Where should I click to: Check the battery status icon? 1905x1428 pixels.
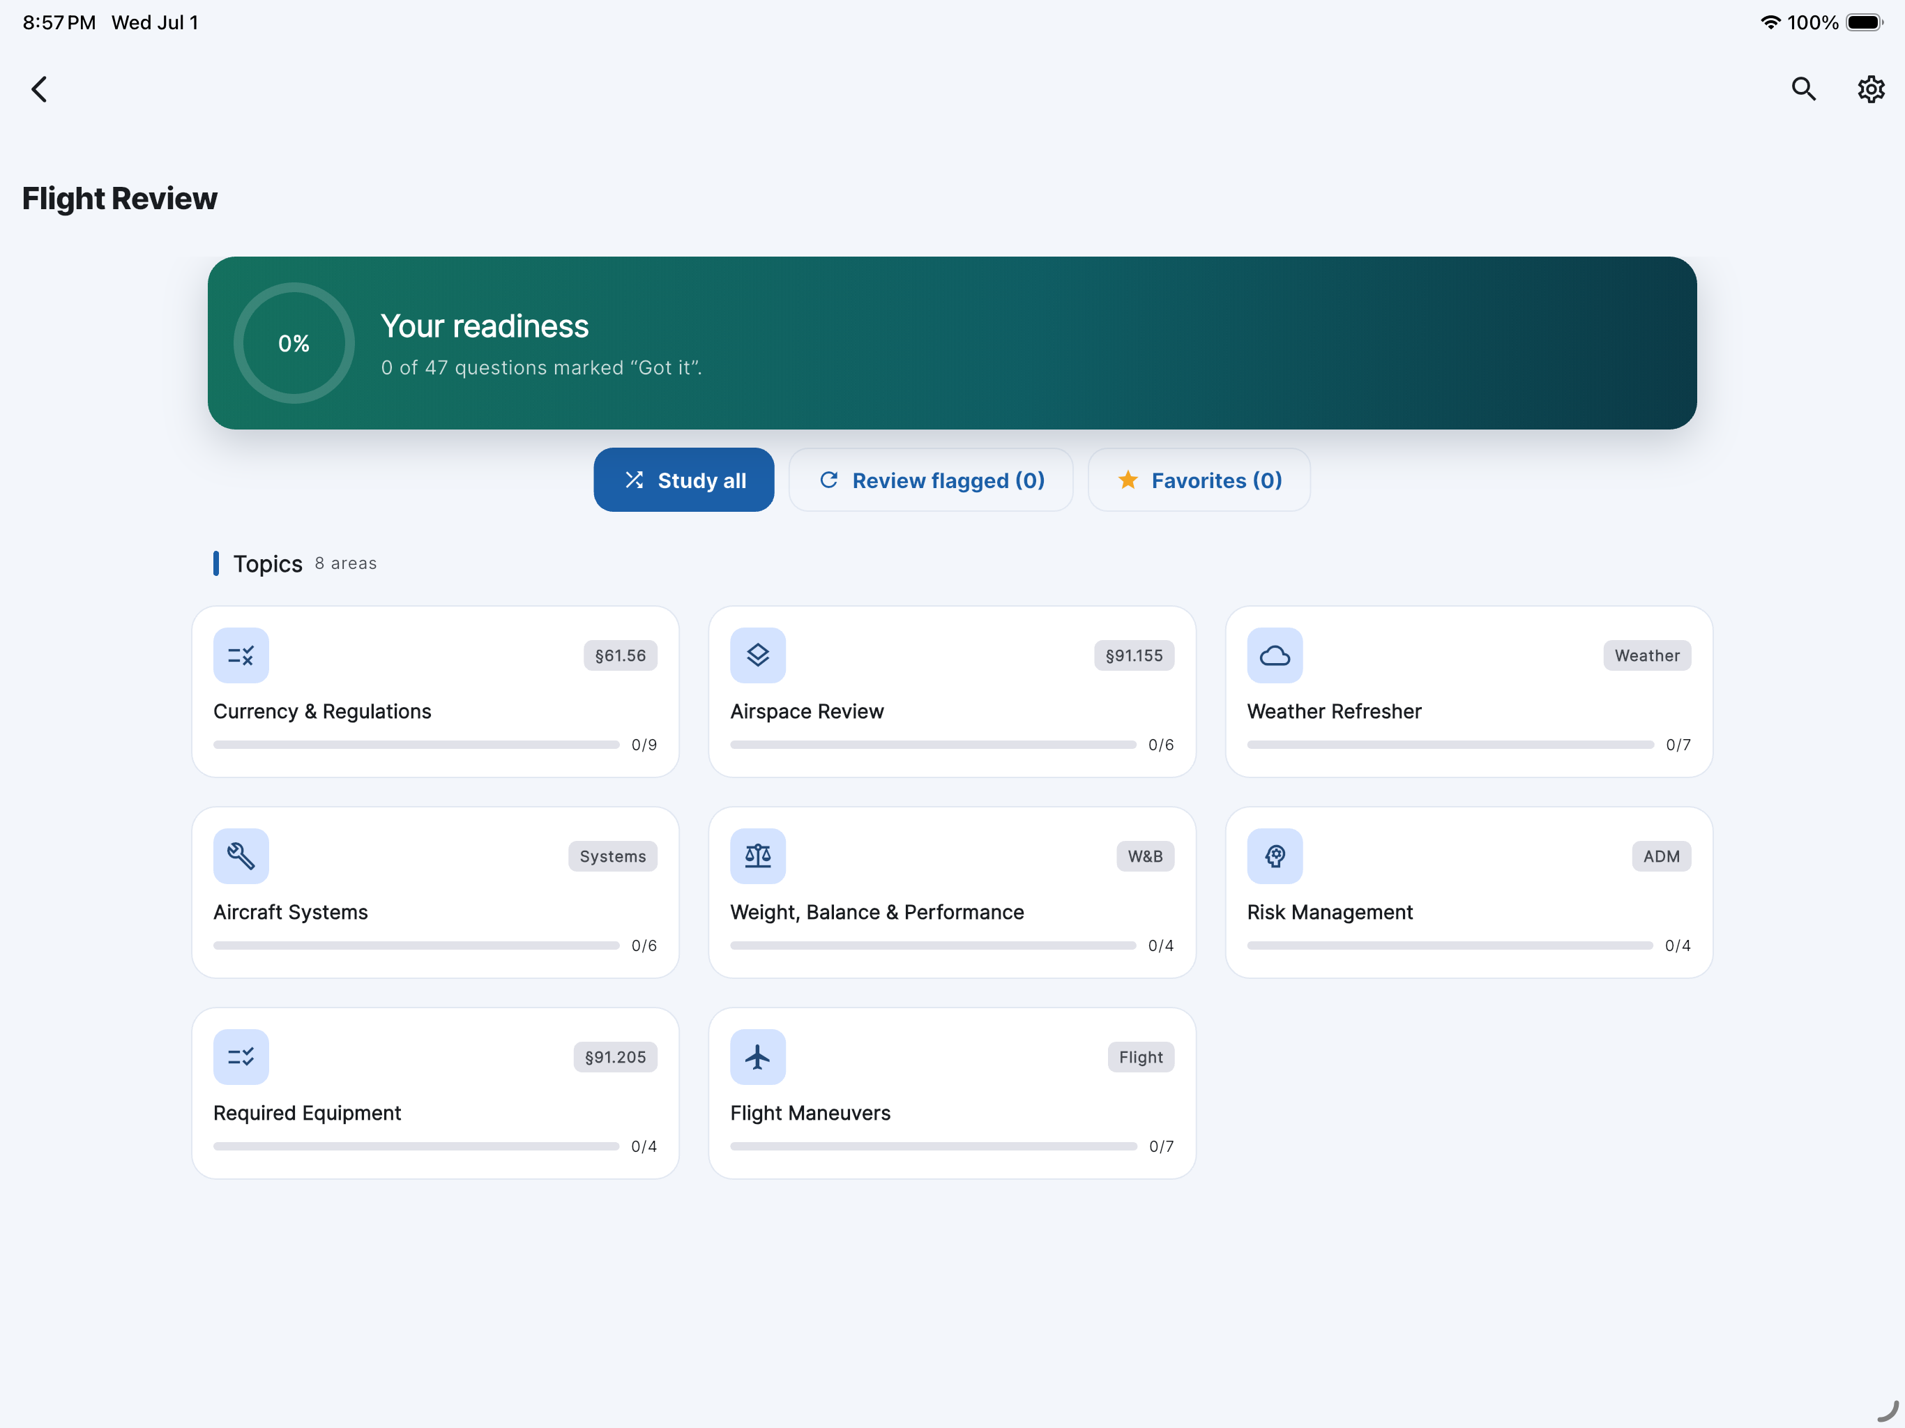coord(1864,22)
